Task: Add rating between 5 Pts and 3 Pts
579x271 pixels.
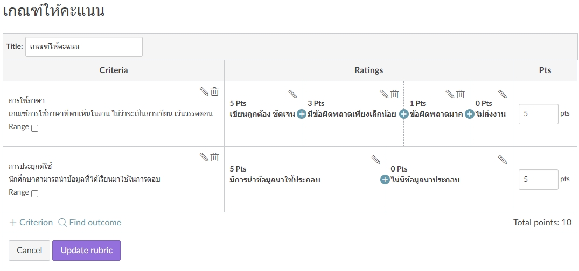Action: [302, 114]
